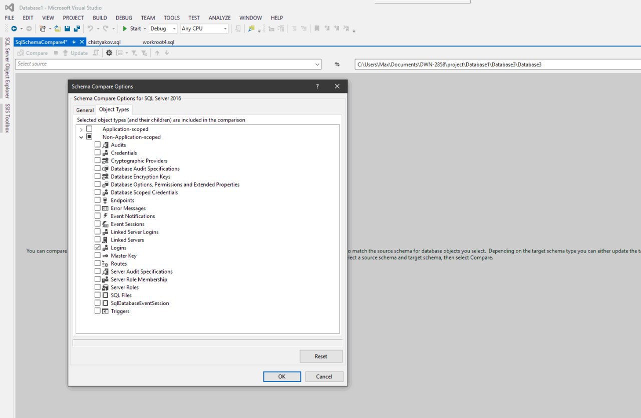Click the Cancel button
This screenshot has width=641, height=418.
[x=324, y=376]
